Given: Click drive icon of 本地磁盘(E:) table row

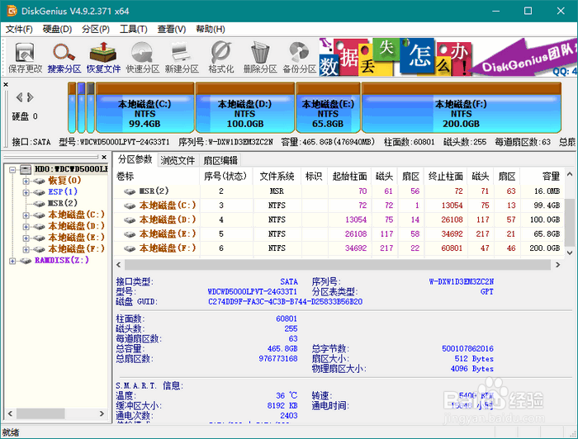Looking at the screenshot, I should [130, 234].
